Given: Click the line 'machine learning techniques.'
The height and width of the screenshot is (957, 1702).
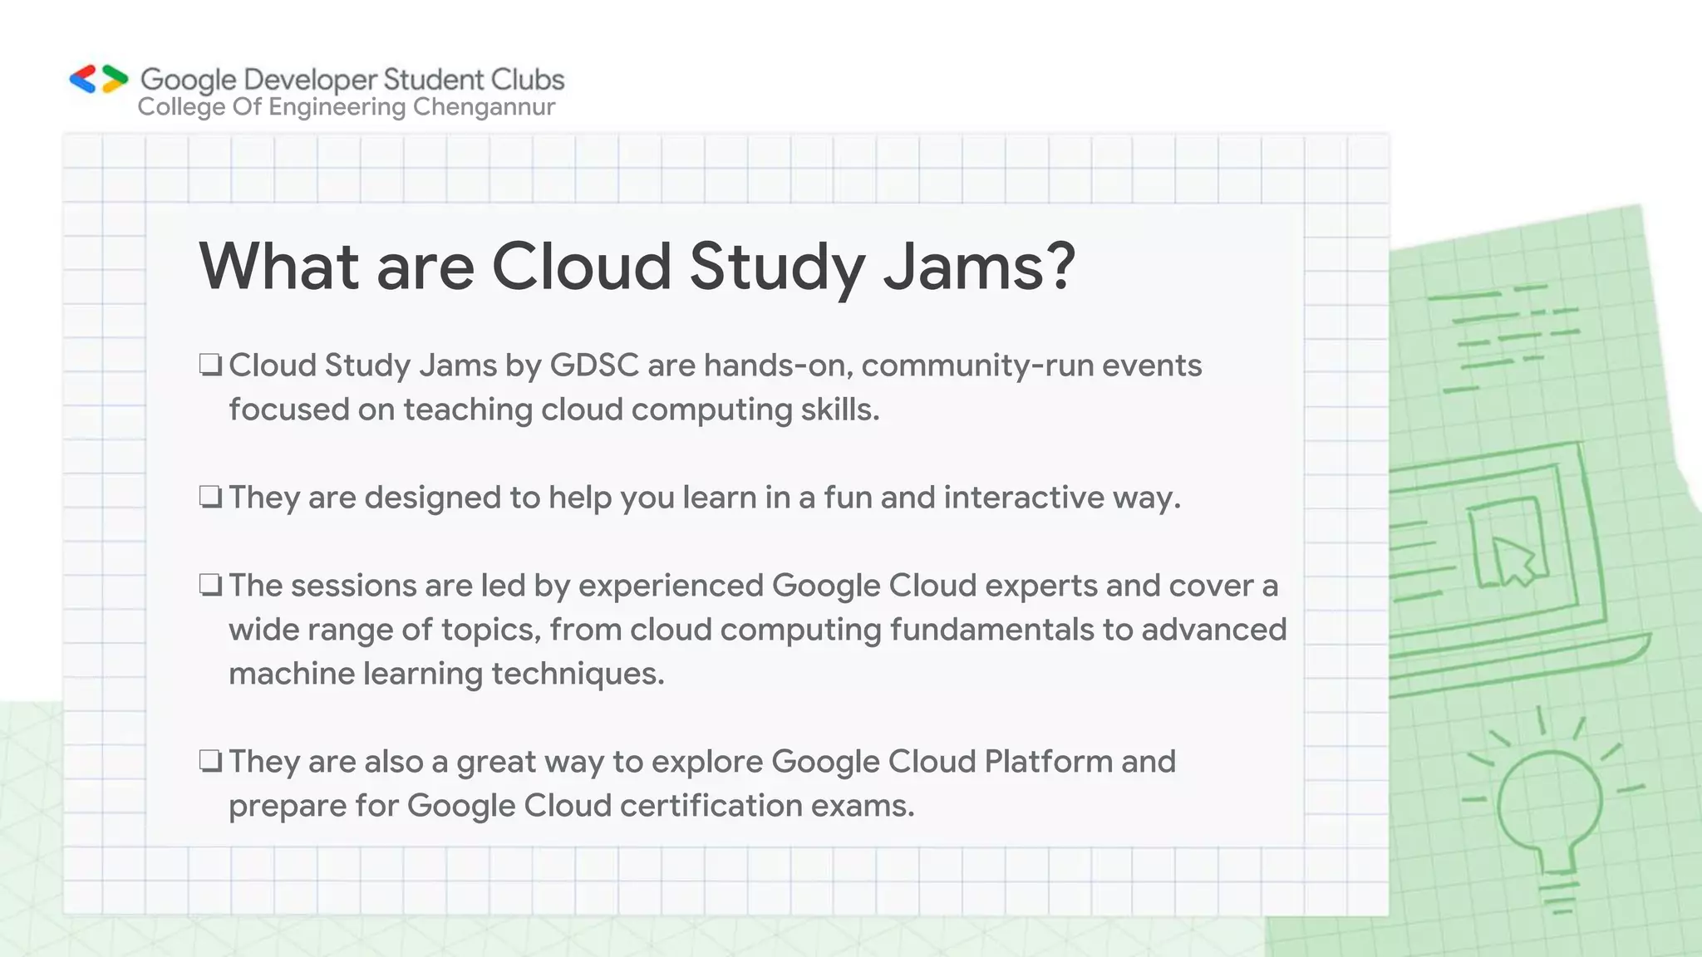Looking at the screenshot, I should 447,674.
